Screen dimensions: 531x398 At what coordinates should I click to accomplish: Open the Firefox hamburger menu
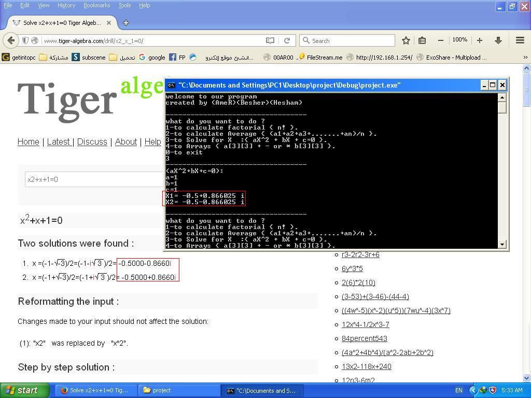pos(520,40)
